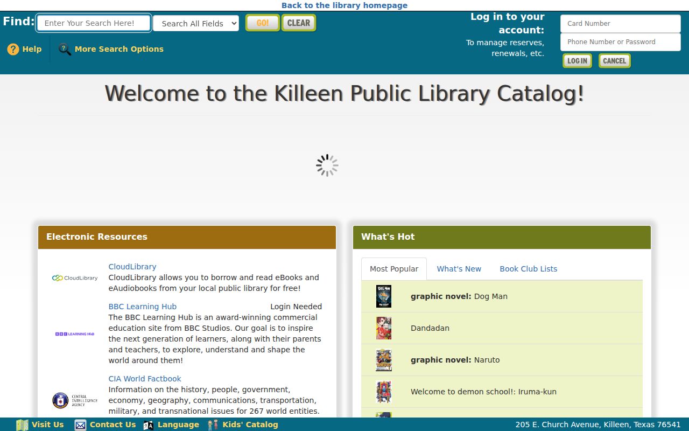Image resolution: width=689 pixels, height=431 pixels.
Task: Click the Contact Us footer link
Action: (113, 425)
